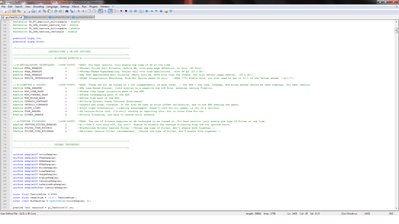Click the blue down-arrow toolbar icon
The image size is (399, 224).
(x=157, y=11)
